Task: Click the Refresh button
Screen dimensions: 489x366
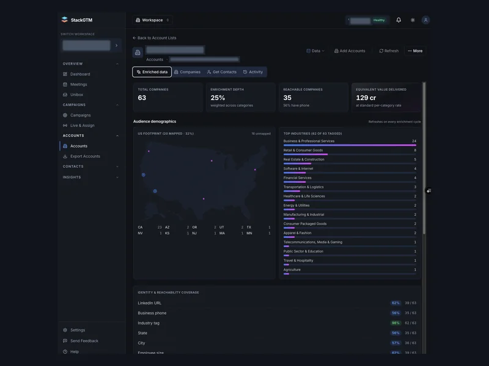Action: [x=389, y=51]
